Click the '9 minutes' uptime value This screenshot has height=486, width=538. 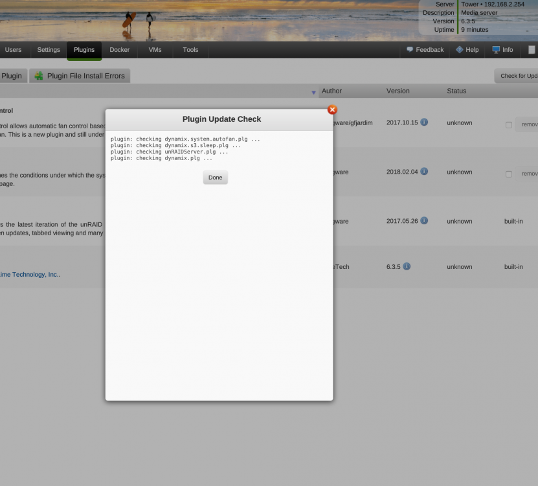click(475, 30)
